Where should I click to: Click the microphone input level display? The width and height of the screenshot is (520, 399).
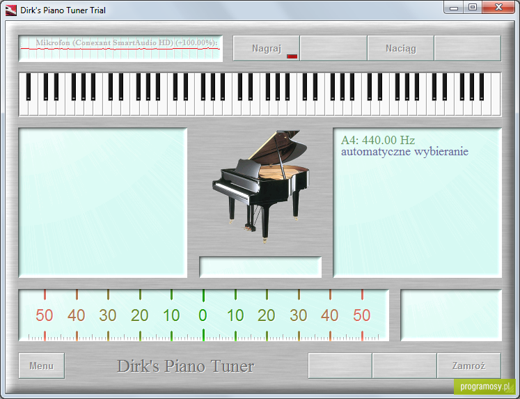tap(120, 49)
